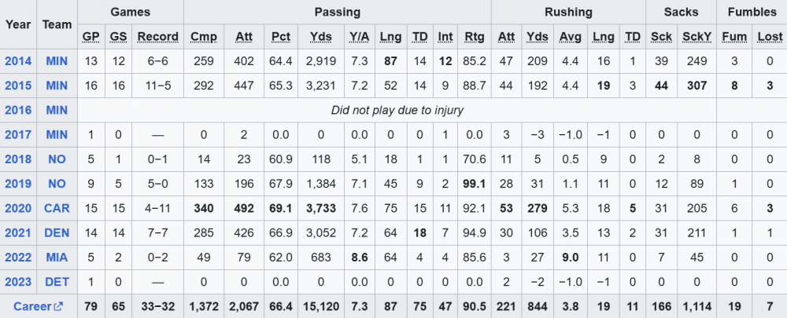Open the DEN team link

coord(57,232)
